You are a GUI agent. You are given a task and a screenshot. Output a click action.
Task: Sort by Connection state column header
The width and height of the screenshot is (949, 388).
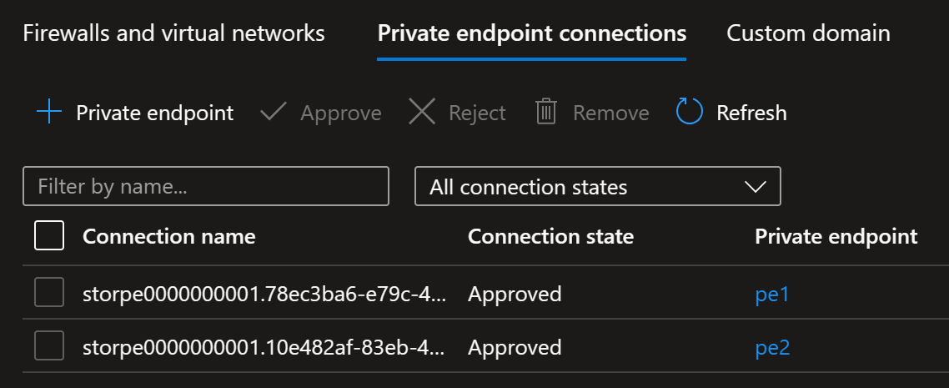coord(550,236)
